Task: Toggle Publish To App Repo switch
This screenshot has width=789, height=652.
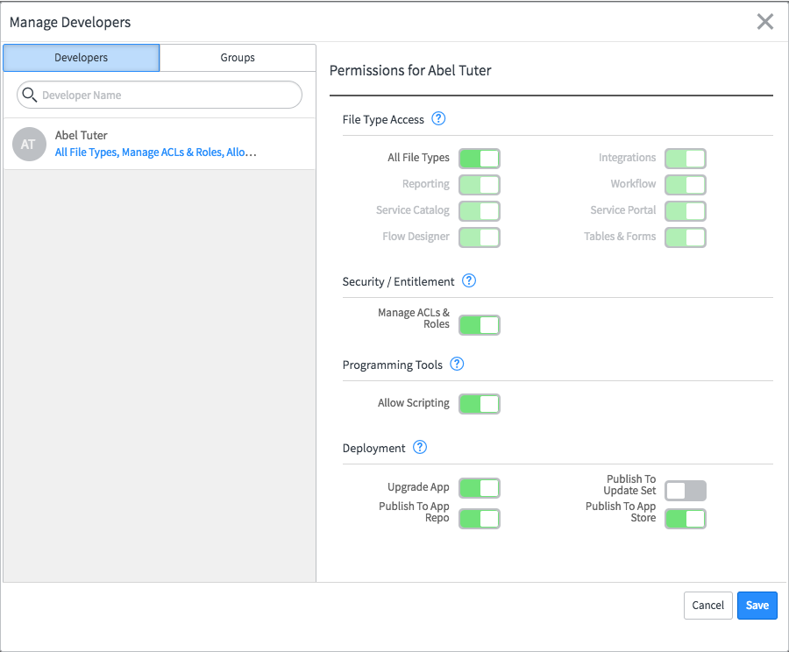Action: point(480,519)
